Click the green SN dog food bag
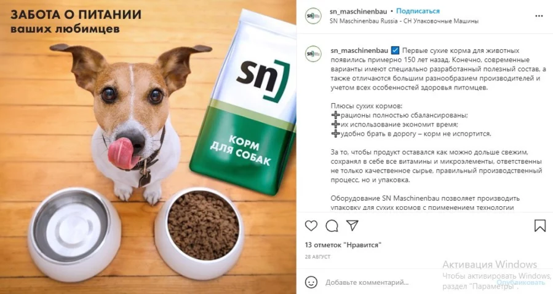The width and height of the screenshot is (553, 294). (x=244, y=101)
